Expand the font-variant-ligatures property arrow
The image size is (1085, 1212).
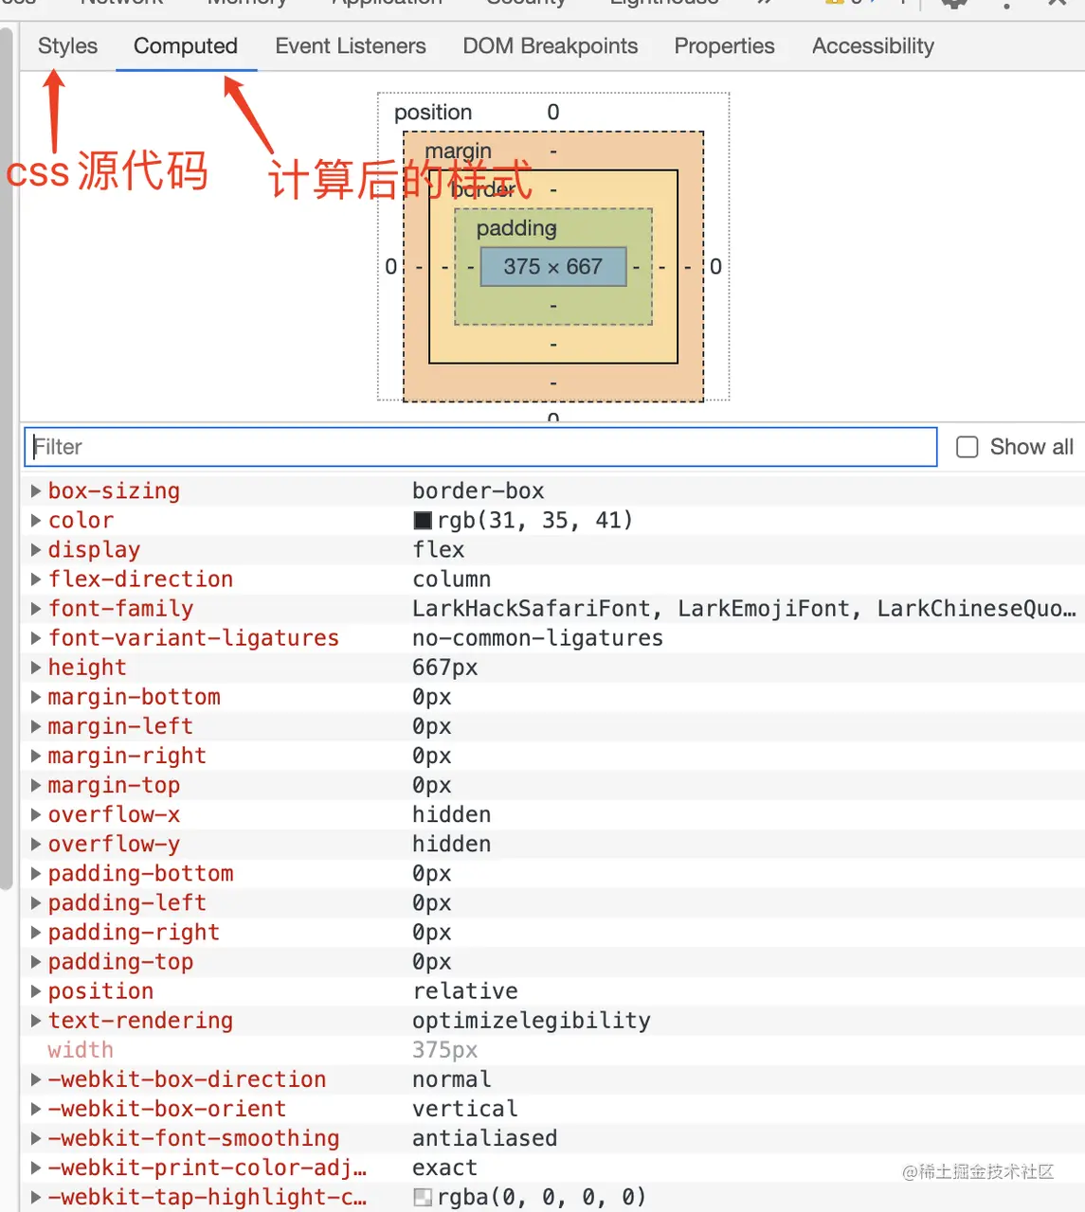click(36, 638)
